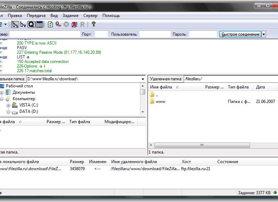Toggle the message log display

click(x=40, y=24)
